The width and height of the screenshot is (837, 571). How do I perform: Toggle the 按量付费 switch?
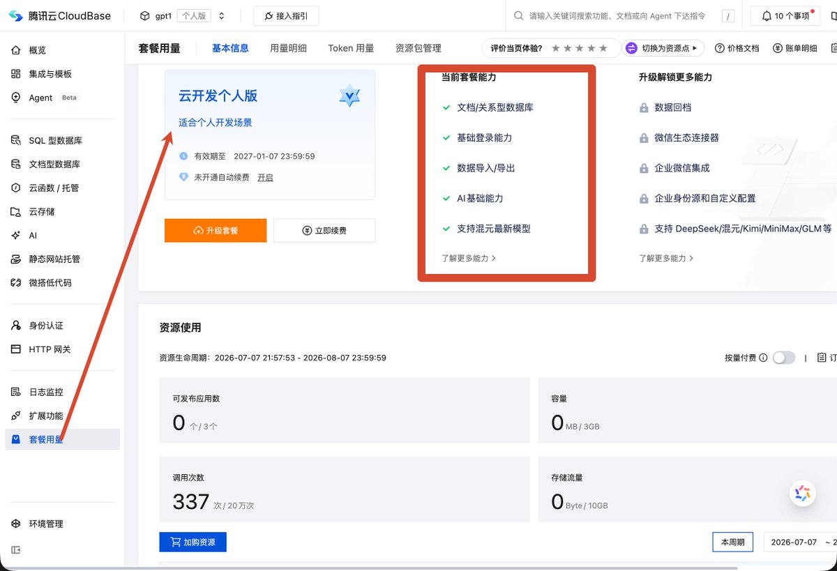(783, 358)
